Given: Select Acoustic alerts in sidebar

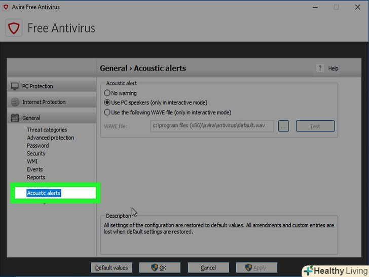Looking at the screenshot, I should pyautogui.click(x=44, y=193).
